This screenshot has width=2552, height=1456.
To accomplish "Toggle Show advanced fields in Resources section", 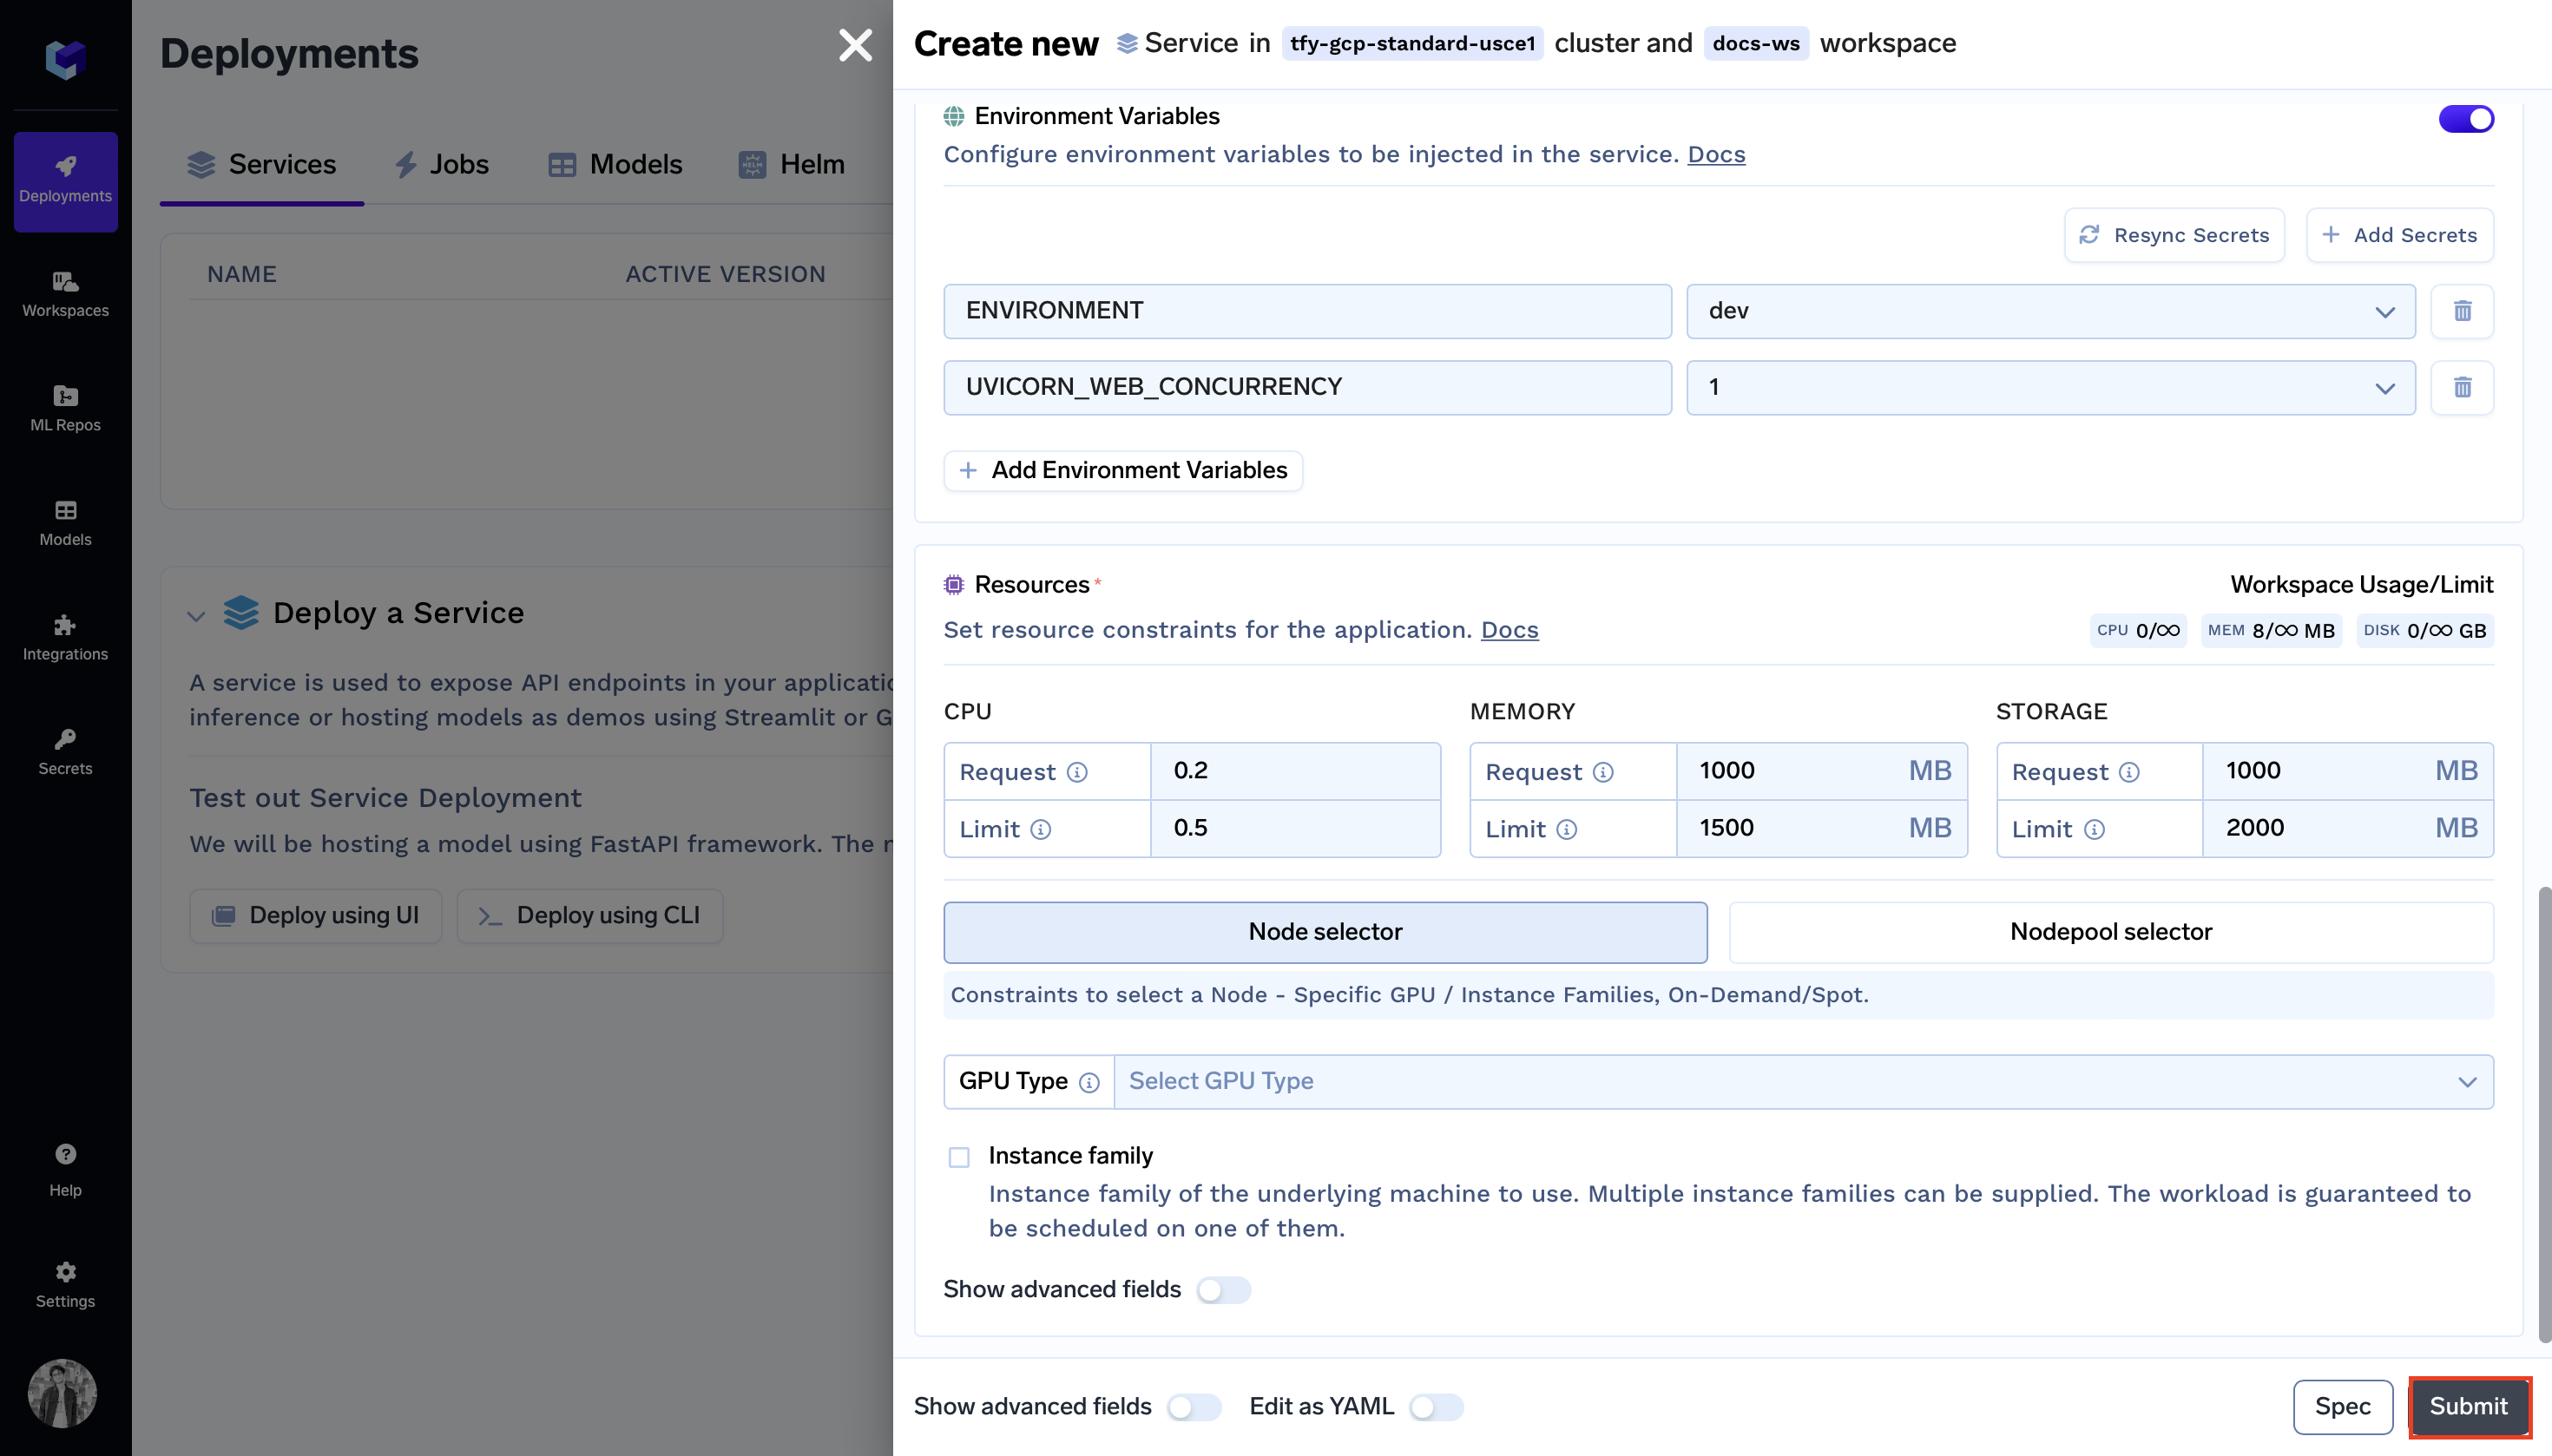I will coord(1222,1290).
